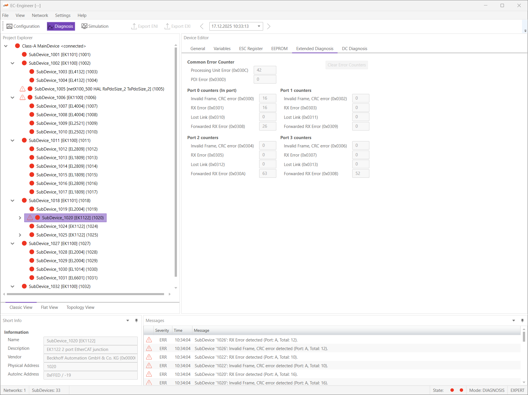This screenshot has width=528, height=395.
Task: Expand SubDevice_1020 in the tree
Action: (20, 218)
